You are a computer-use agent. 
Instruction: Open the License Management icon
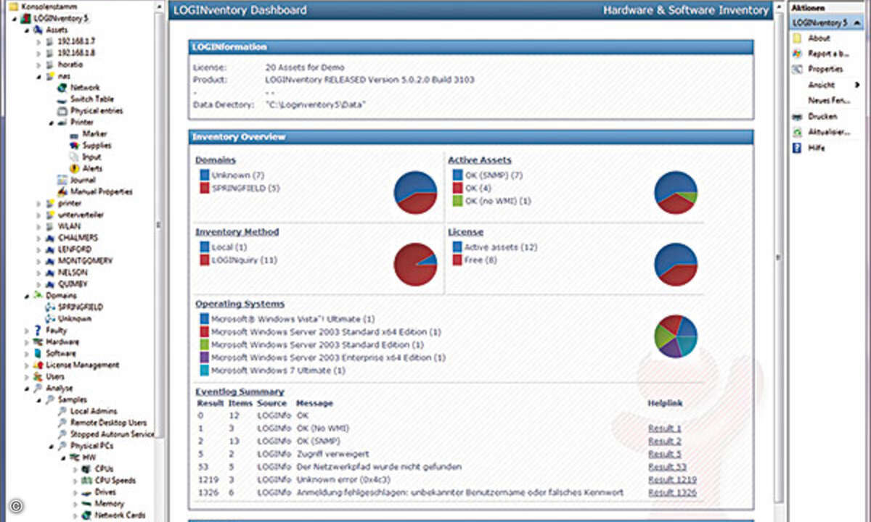tap(38, 365)
